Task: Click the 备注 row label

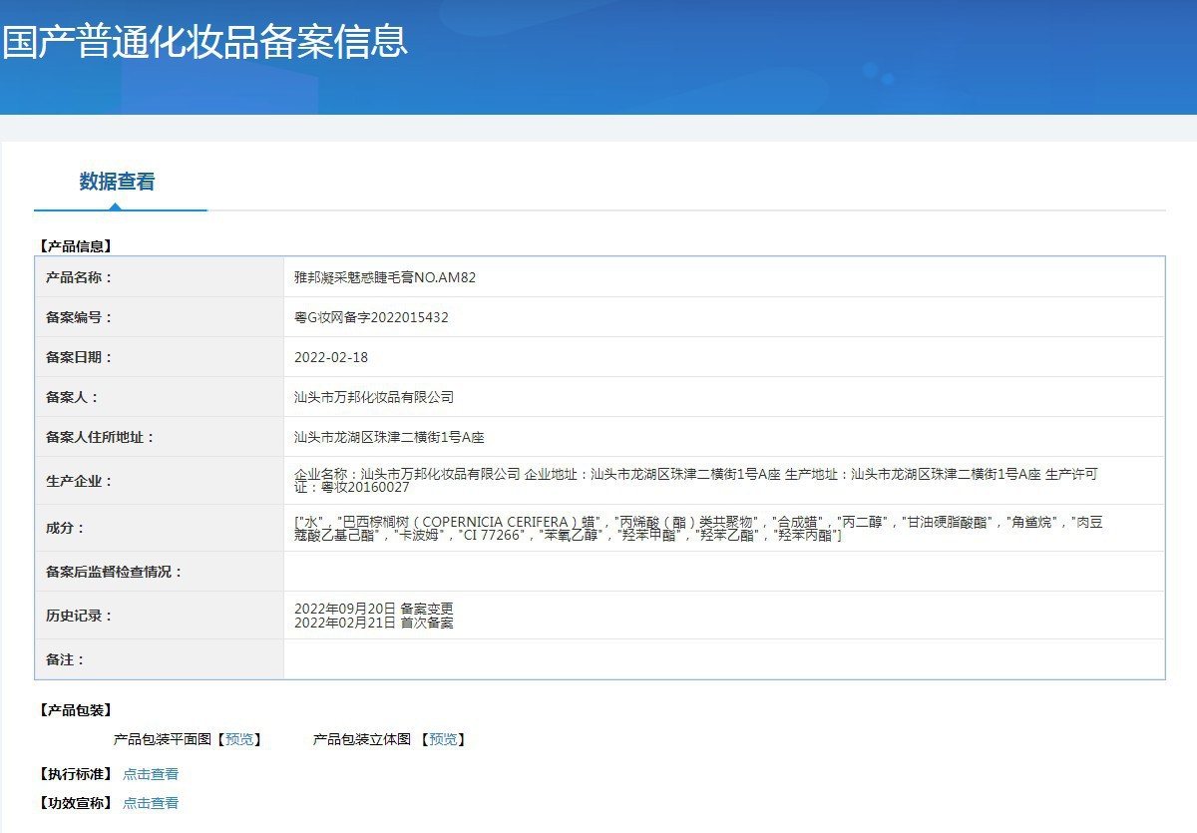Action: 66,660
